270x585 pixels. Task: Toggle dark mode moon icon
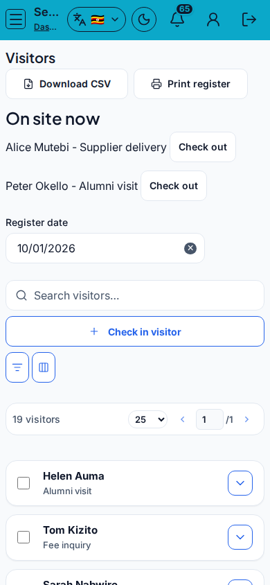[x=144, y=19]
